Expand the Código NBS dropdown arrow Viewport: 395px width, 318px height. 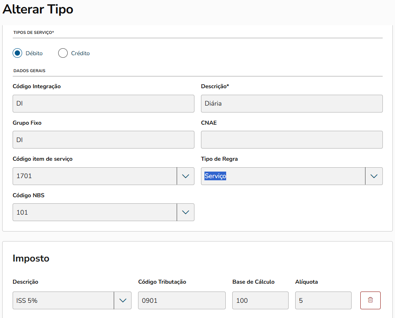pyautogui.click(x=185, y=212)
